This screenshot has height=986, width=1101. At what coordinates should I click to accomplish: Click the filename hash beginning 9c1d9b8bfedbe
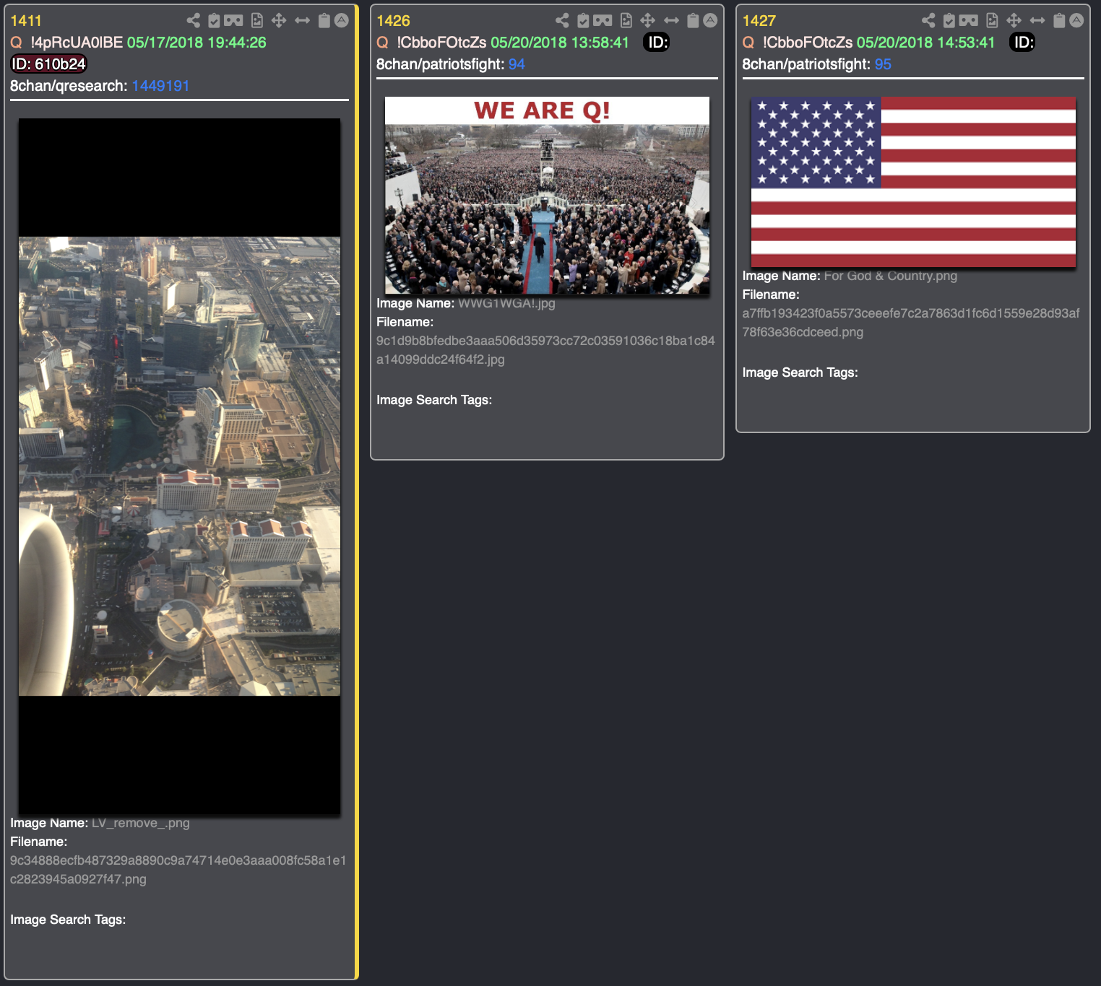click(545, 350)
